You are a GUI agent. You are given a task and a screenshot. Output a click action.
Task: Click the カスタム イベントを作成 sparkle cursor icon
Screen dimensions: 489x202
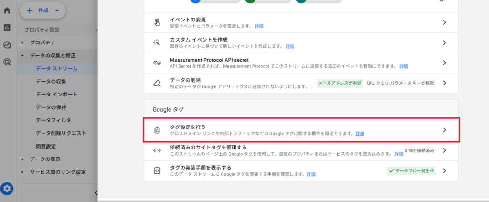[157, 43]
